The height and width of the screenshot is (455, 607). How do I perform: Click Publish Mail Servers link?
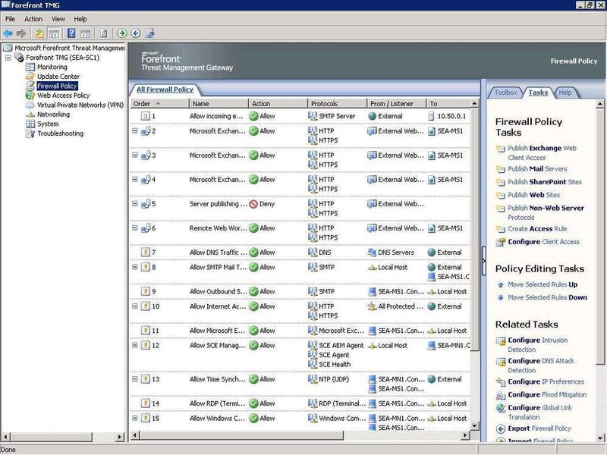click(537, 169)
